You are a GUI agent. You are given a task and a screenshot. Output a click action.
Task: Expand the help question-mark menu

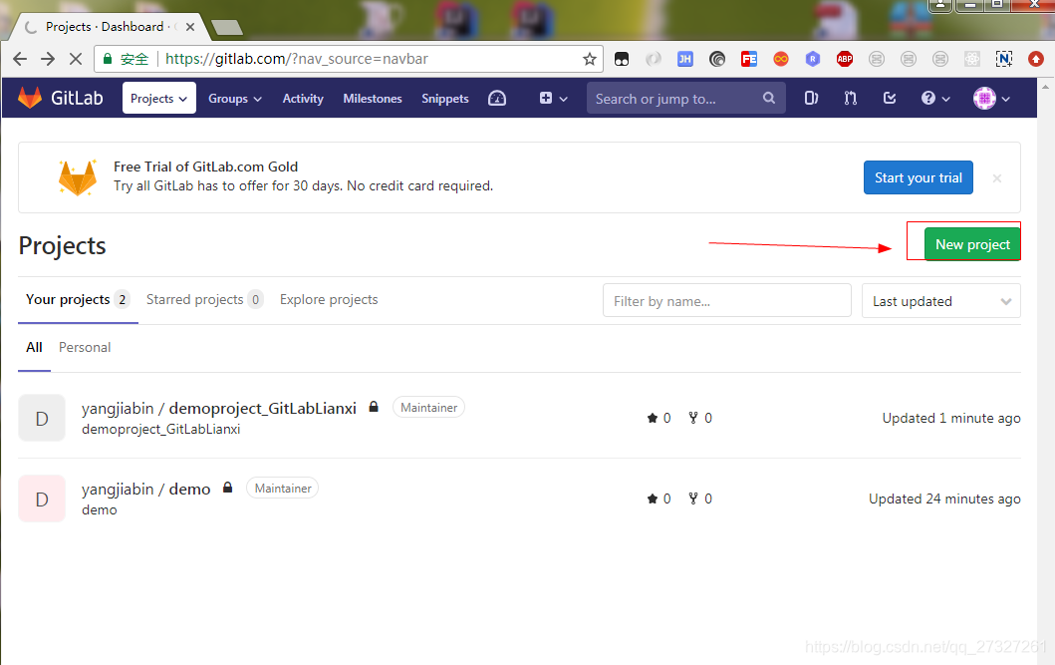click(935, 99)
